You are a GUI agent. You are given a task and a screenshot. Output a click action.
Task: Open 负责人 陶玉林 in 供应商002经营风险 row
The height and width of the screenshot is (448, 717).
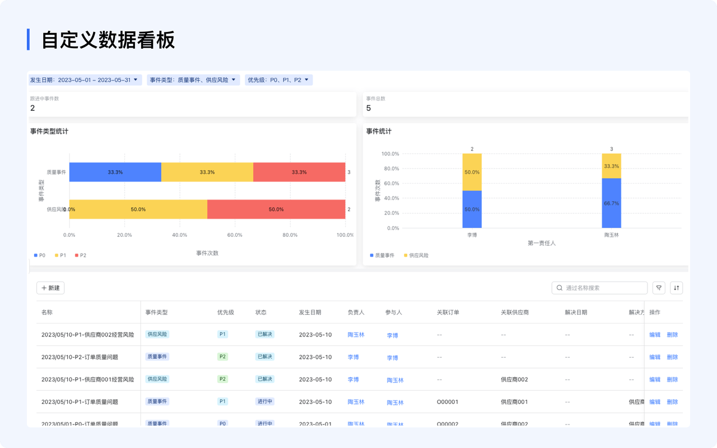(356, 335)
